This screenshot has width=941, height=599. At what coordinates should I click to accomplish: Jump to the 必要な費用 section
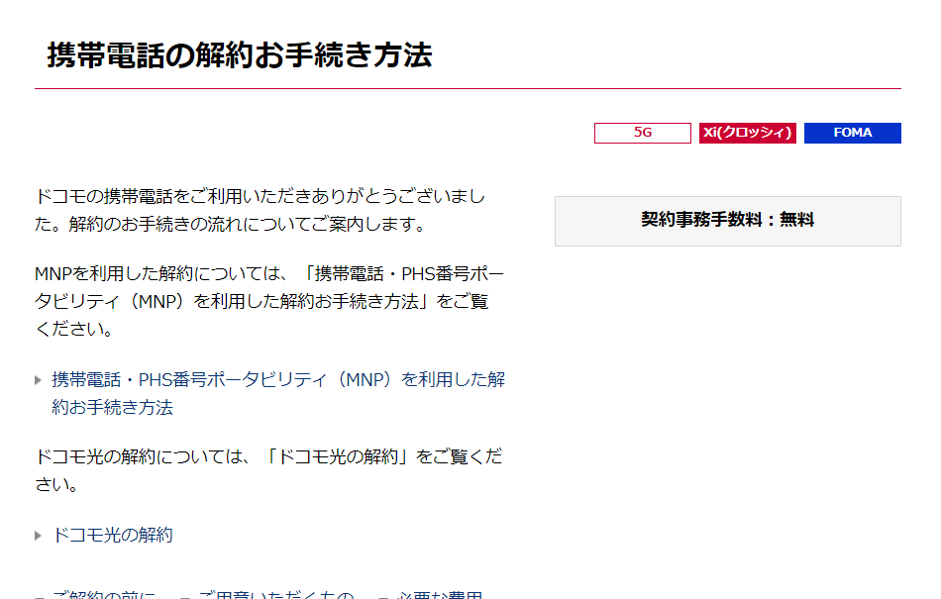point(439,594)
